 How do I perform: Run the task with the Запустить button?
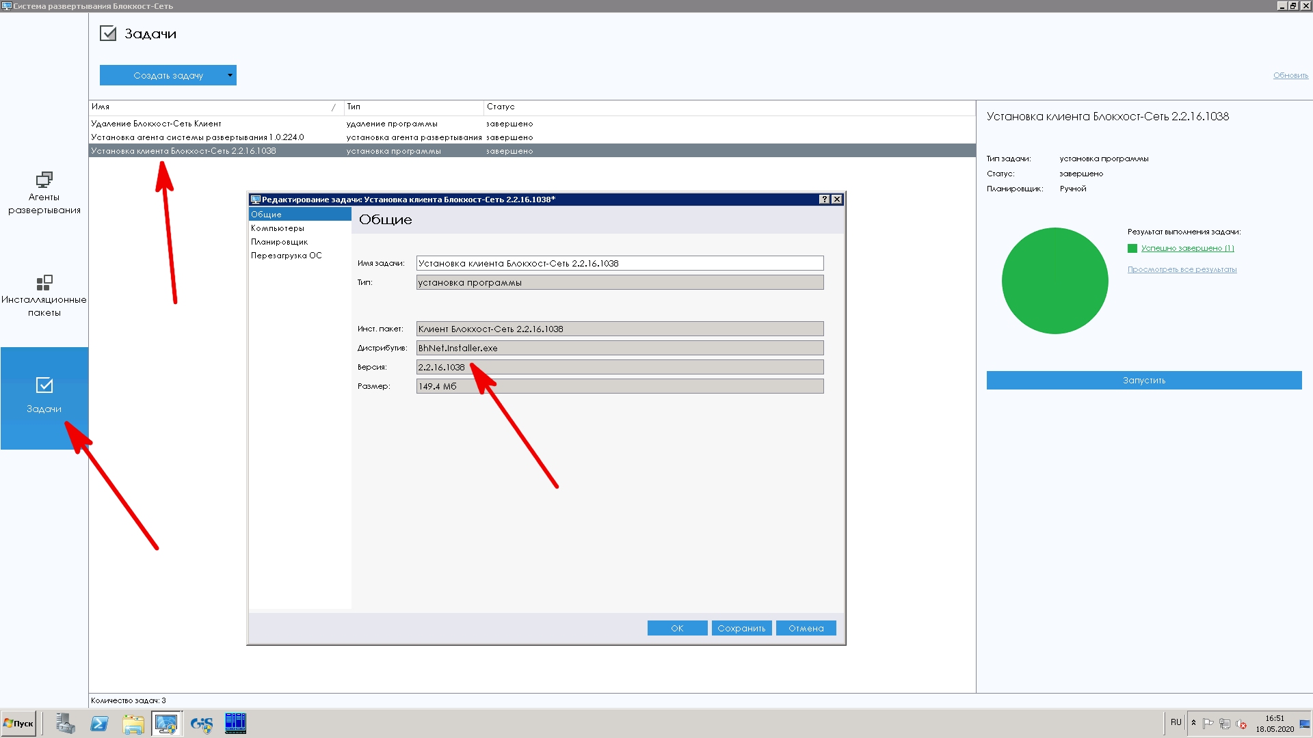pos(1143,381)
